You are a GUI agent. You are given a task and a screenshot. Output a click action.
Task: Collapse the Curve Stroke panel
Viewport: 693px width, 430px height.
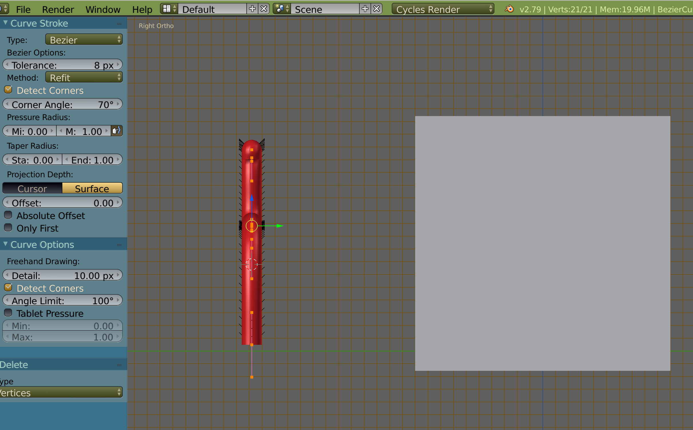coord(5,23)
